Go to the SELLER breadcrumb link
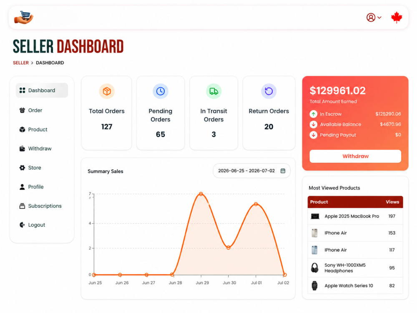 (x=21, y=63)
